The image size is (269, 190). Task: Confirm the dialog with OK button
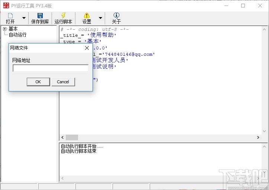coord(38,82)
